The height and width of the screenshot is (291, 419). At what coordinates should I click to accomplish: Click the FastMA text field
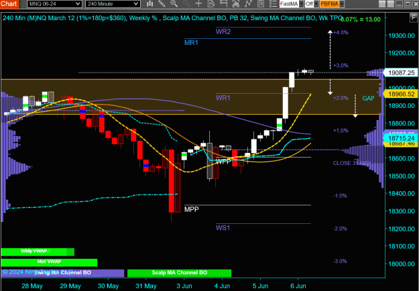[290, 4]
